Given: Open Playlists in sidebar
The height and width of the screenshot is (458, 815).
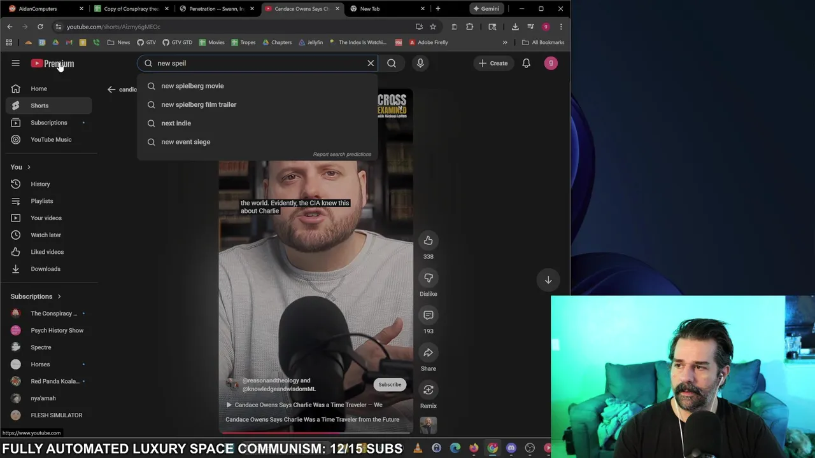Looking at the screenshot, I should pos(49,201).
